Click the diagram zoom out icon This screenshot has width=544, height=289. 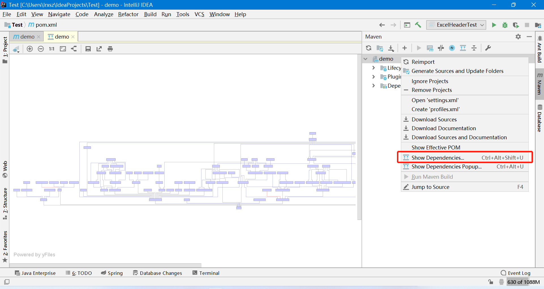[41, 49]
